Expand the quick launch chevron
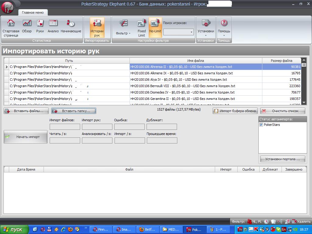 point(86,228)
